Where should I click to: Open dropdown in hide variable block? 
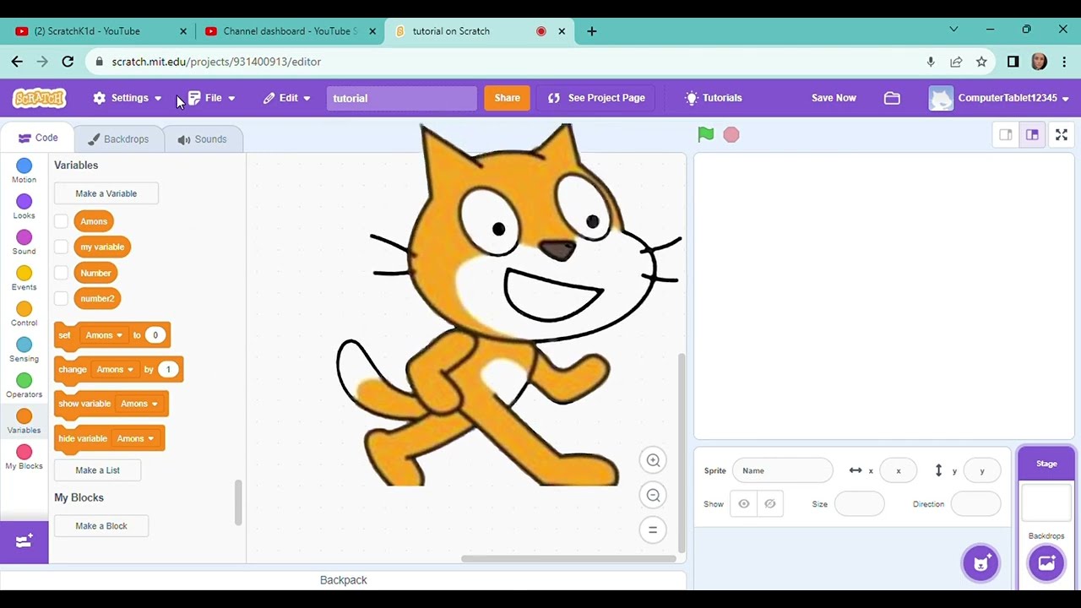[135, 438]
